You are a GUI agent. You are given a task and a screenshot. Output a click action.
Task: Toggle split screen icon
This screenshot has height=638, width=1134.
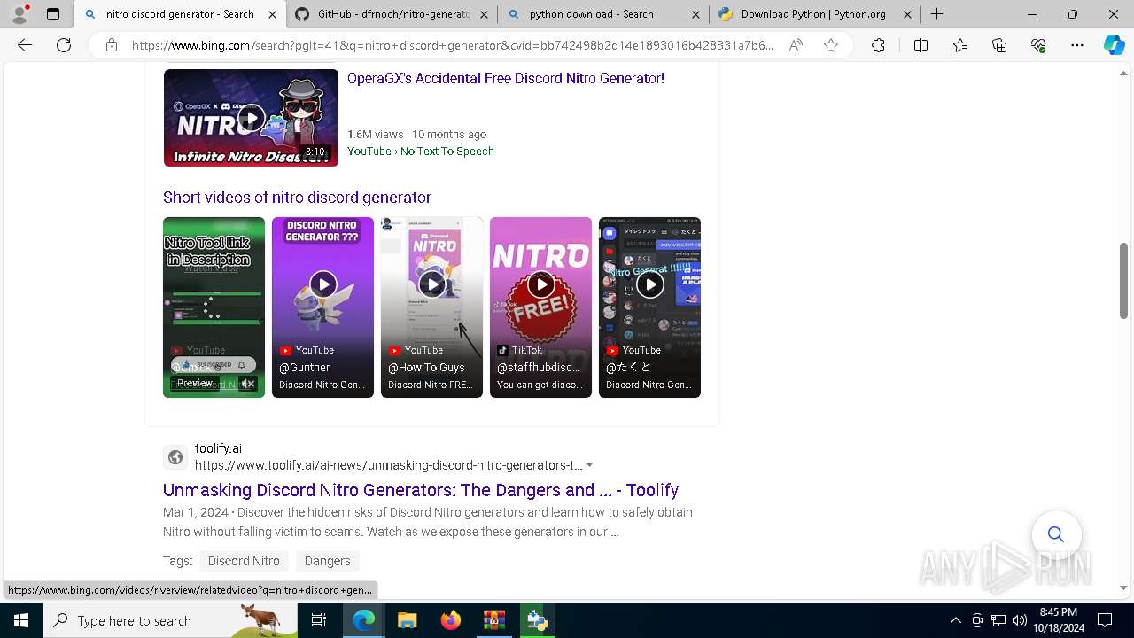920,45
